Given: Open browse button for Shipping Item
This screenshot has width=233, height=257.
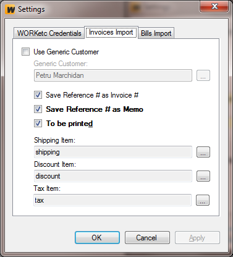Looking at the screenshot, I should pos(203,152).
